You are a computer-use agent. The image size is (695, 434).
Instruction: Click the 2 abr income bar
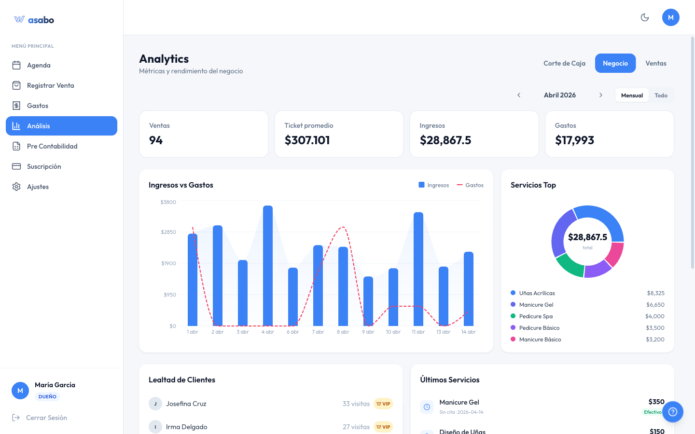click(218, 275)
